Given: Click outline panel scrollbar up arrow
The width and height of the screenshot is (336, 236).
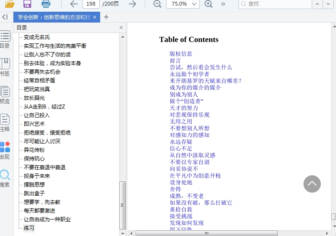Looking at the screenshot, I should (123, 37).
